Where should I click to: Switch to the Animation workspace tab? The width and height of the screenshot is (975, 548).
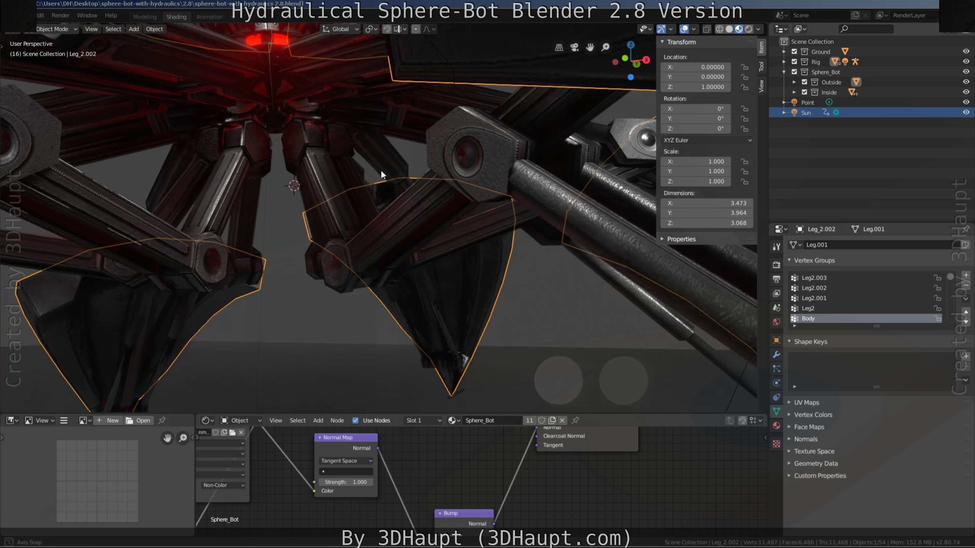pos(209,17)
